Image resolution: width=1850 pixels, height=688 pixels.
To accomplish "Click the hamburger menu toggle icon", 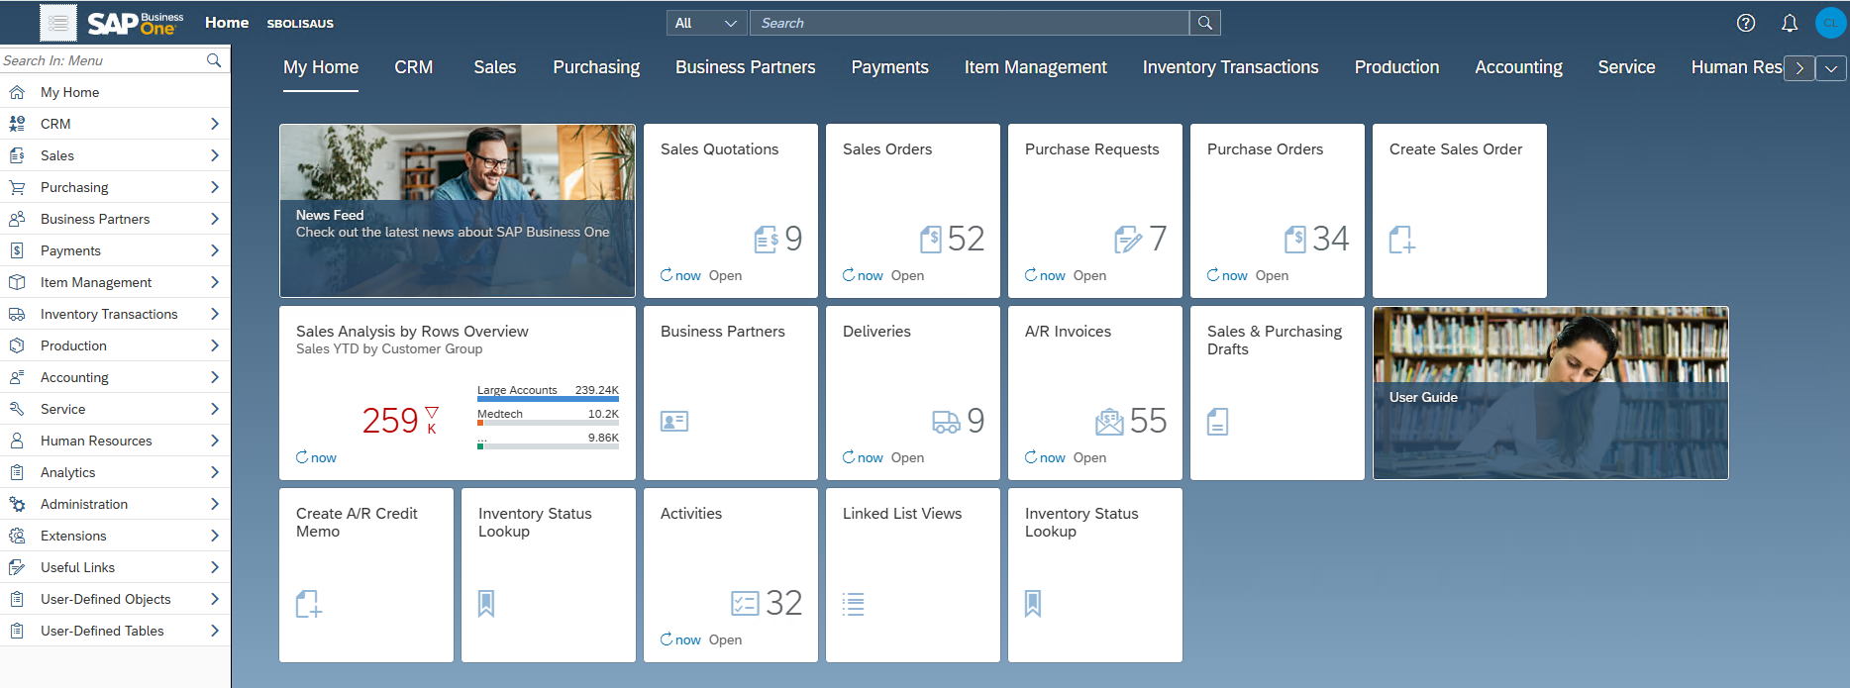I will (x=58, y=23).
